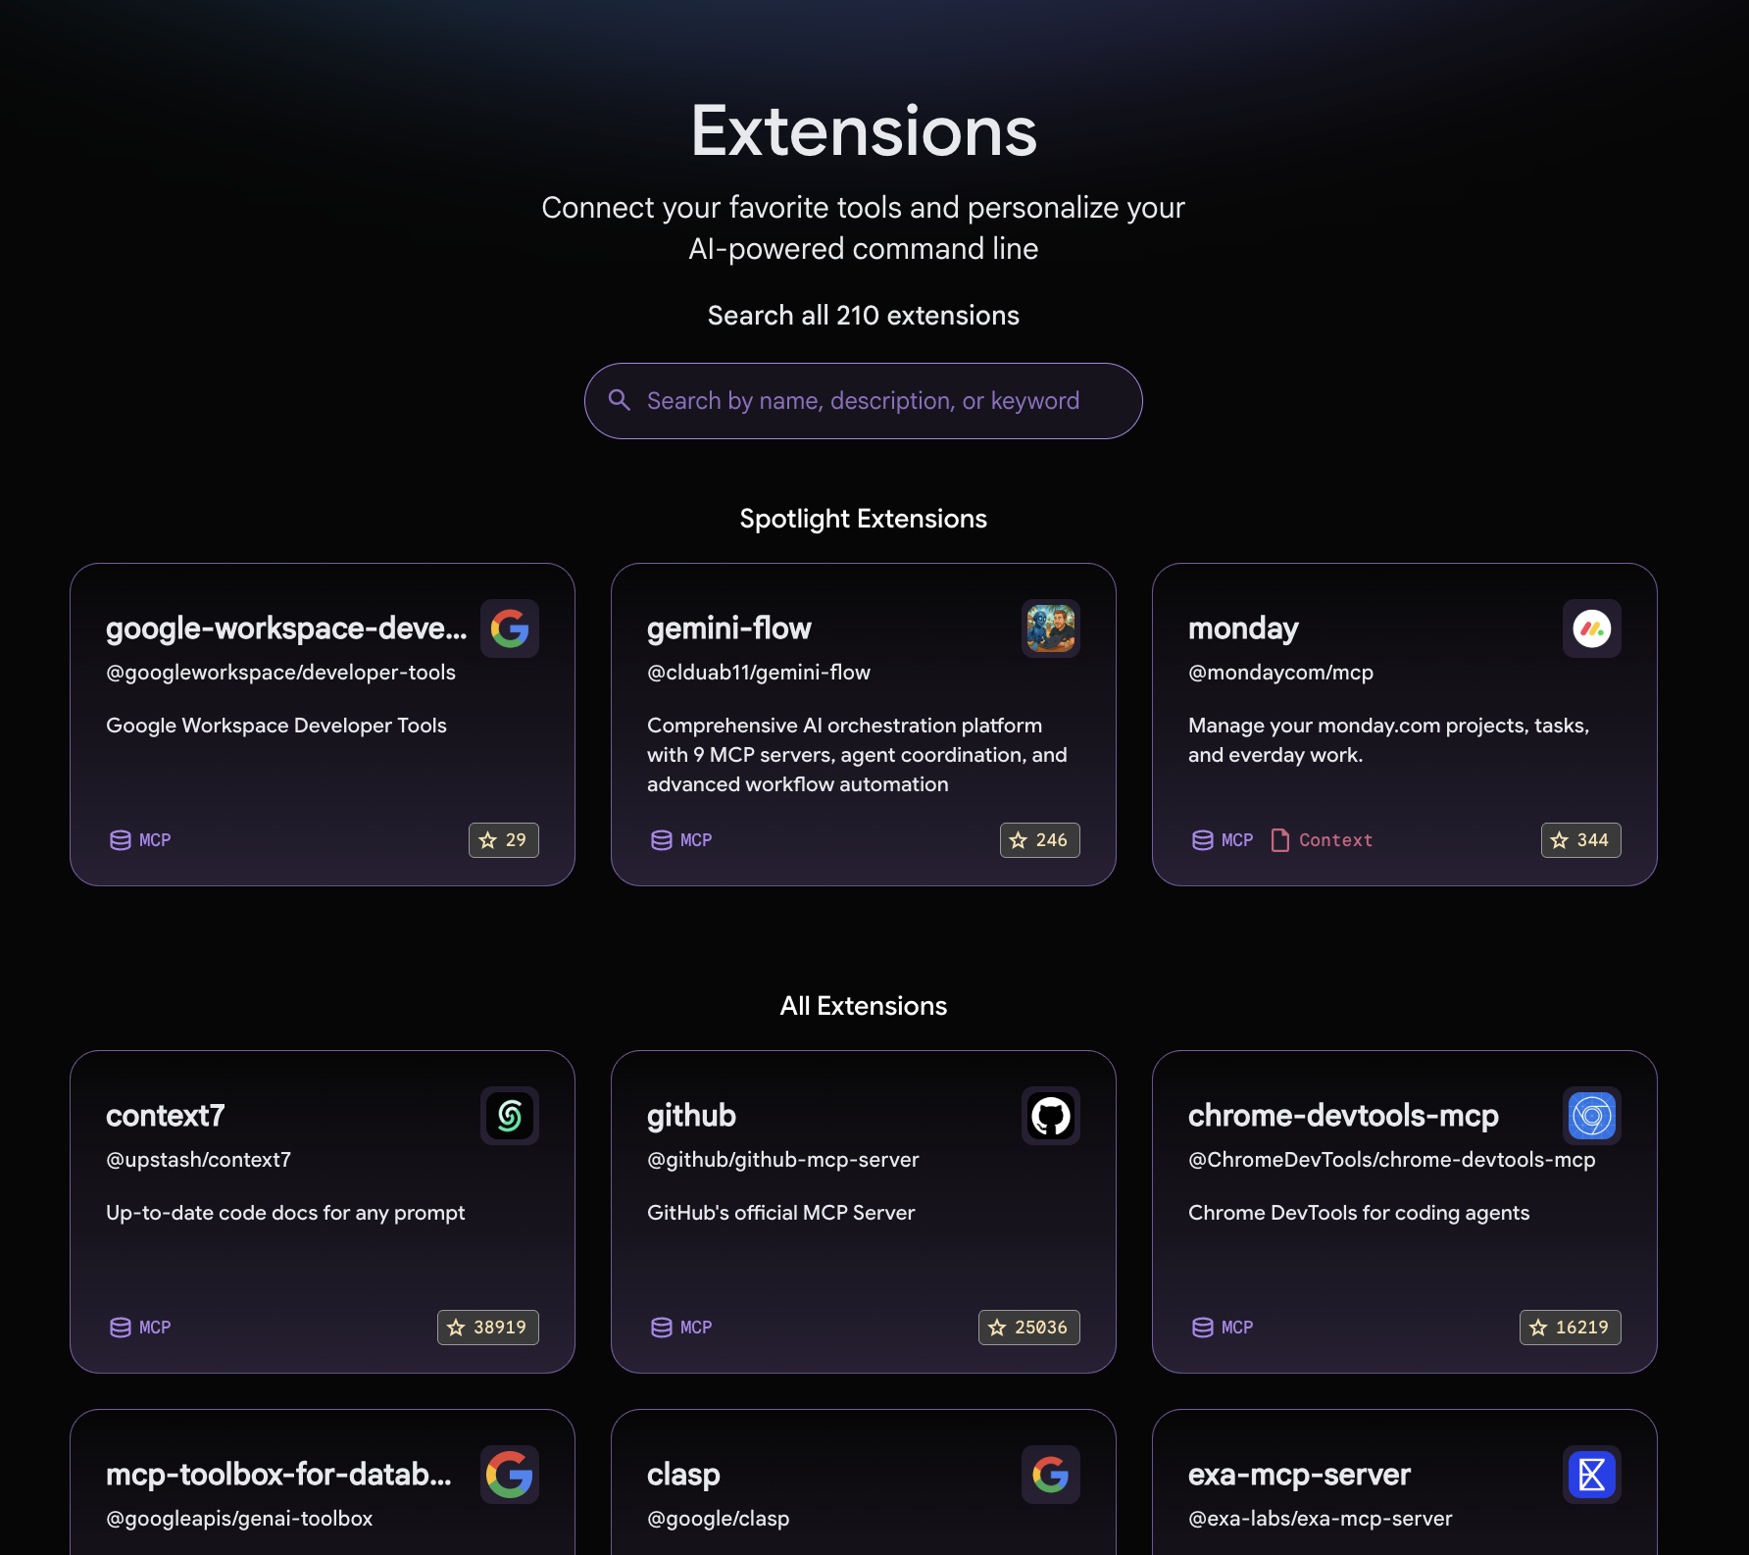Viewport: 1749px width, 1555px height.
Task: Click the MCP tag on gemini-flow card
Action: (682, 840)
